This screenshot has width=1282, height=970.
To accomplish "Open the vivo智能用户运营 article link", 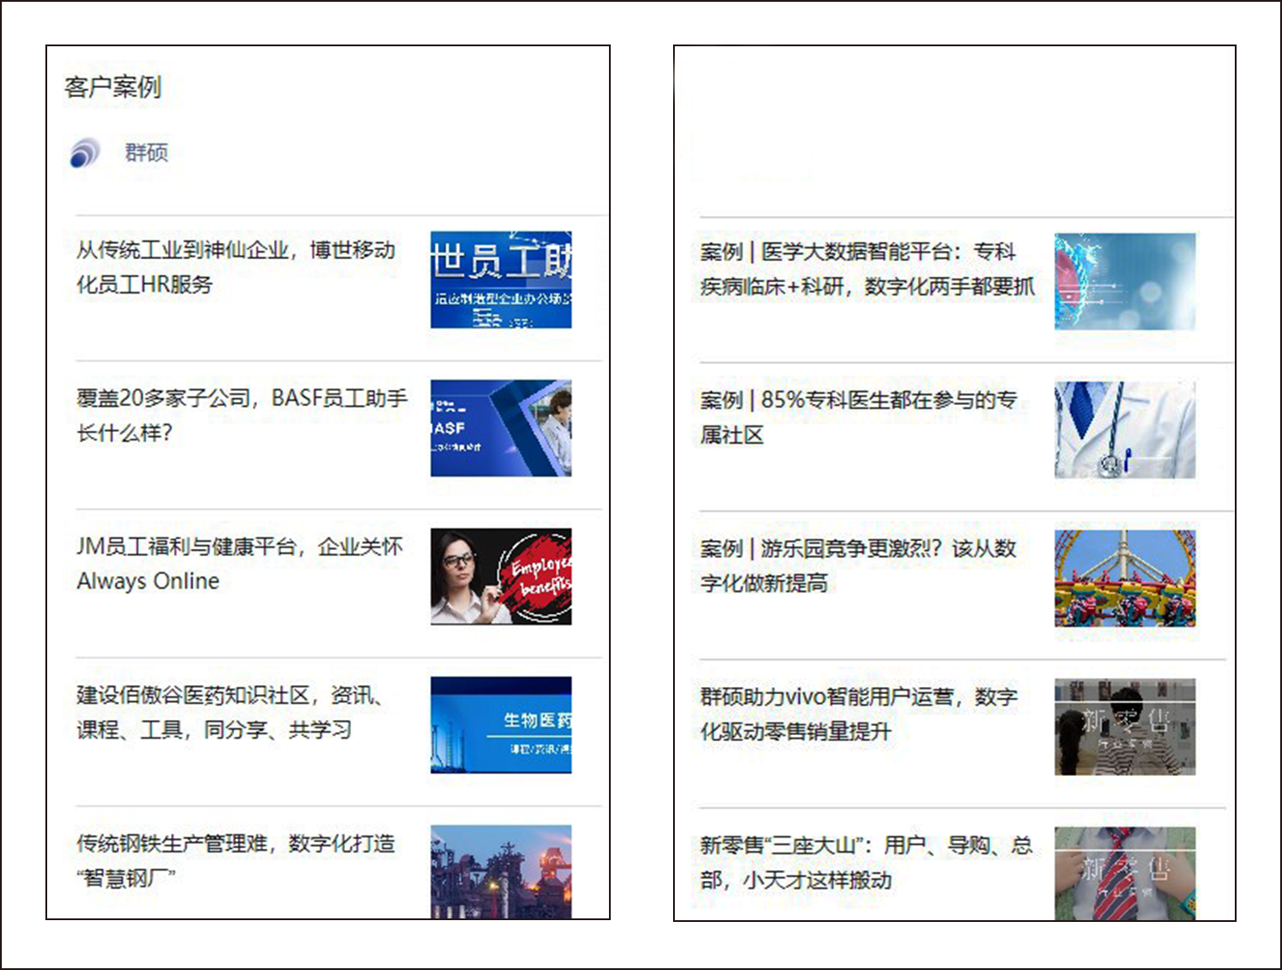I will 859,714.
